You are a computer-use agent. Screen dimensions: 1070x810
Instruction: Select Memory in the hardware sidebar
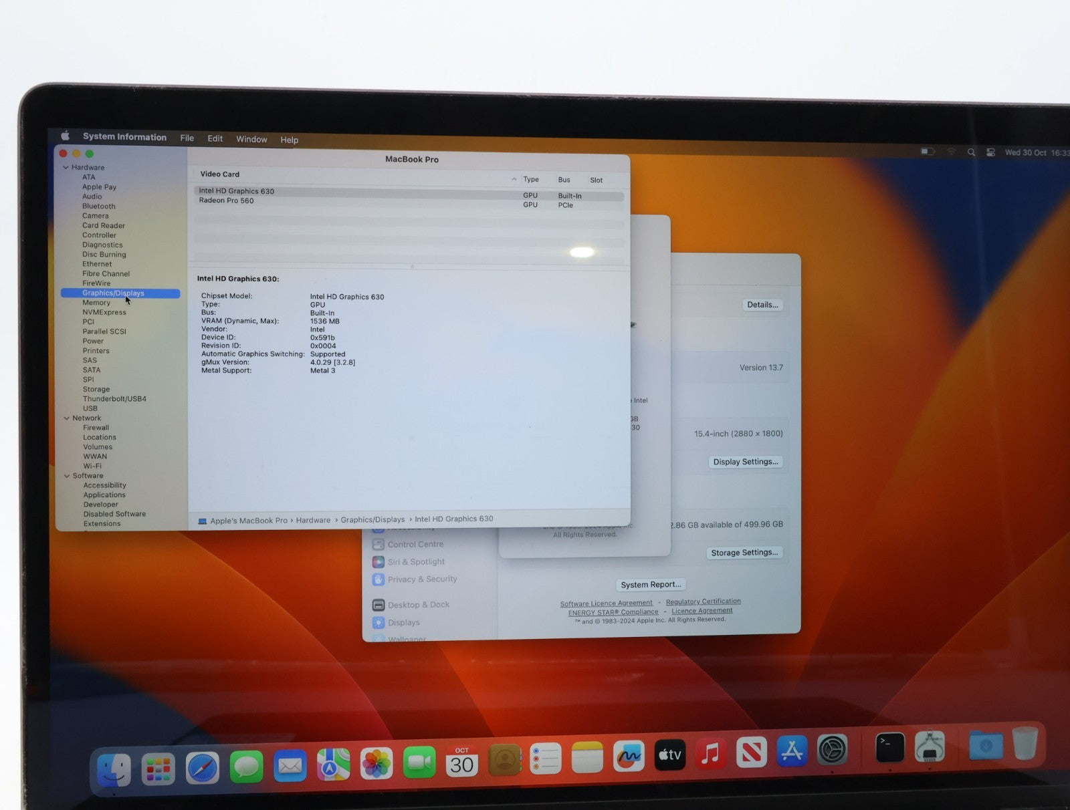click(x=96, y=303)
